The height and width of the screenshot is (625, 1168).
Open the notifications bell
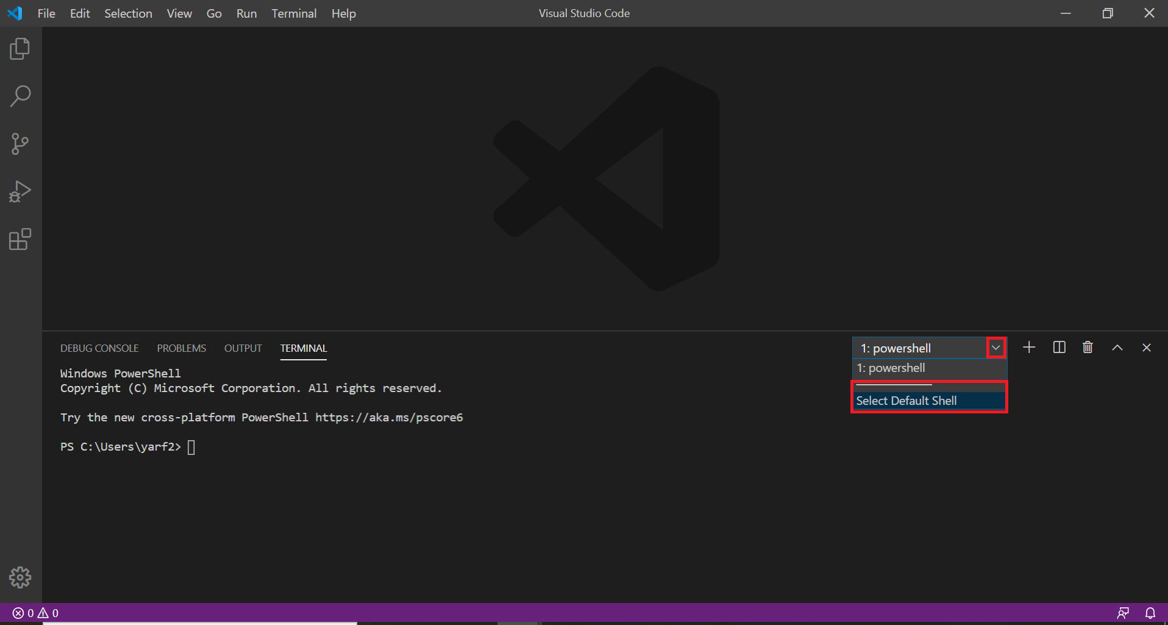(1151, 613)
